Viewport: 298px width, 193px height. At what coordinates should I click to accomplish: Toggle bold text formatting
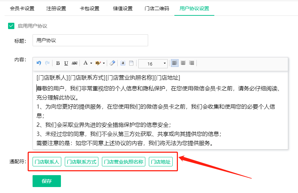pos(58,63)
